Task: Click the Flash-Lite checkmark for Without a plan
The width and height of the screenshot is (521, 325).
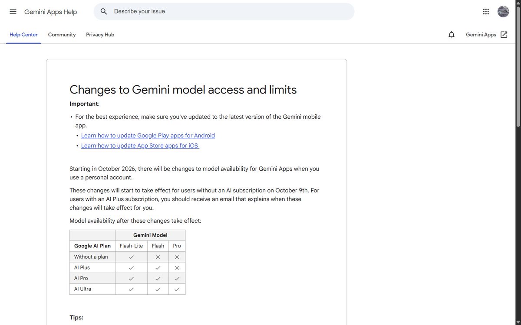Action: click(131, 257)
